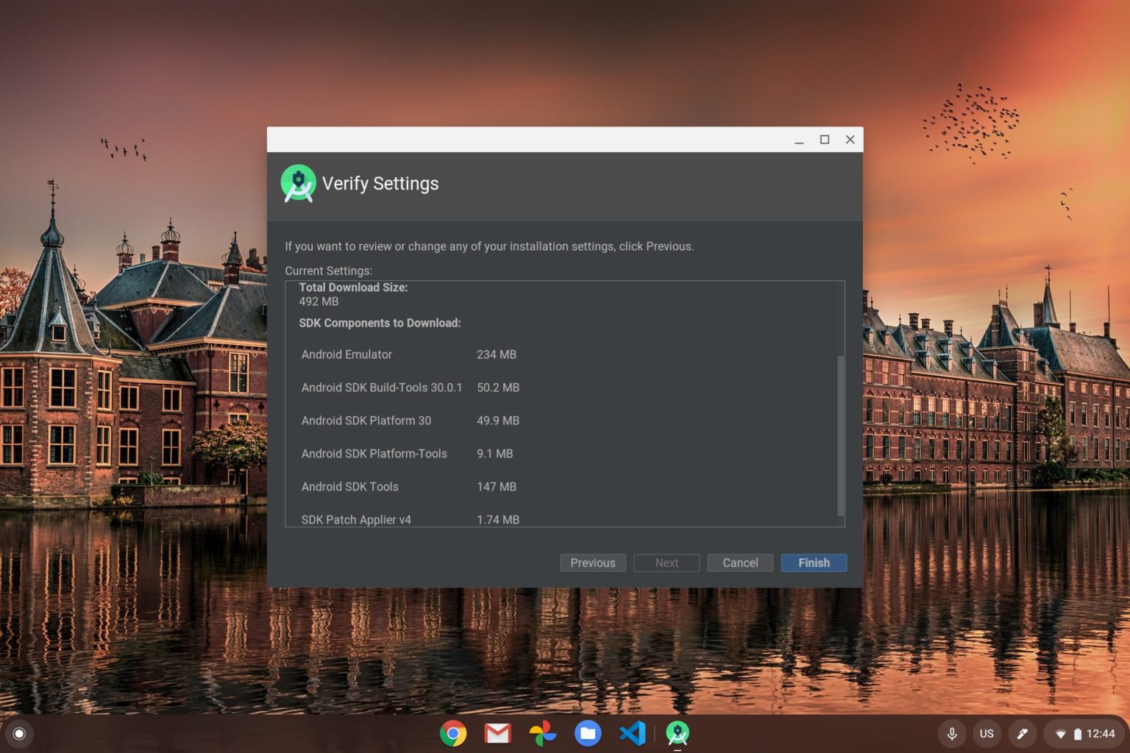Click the Previous button

click(x=593, y=563)
